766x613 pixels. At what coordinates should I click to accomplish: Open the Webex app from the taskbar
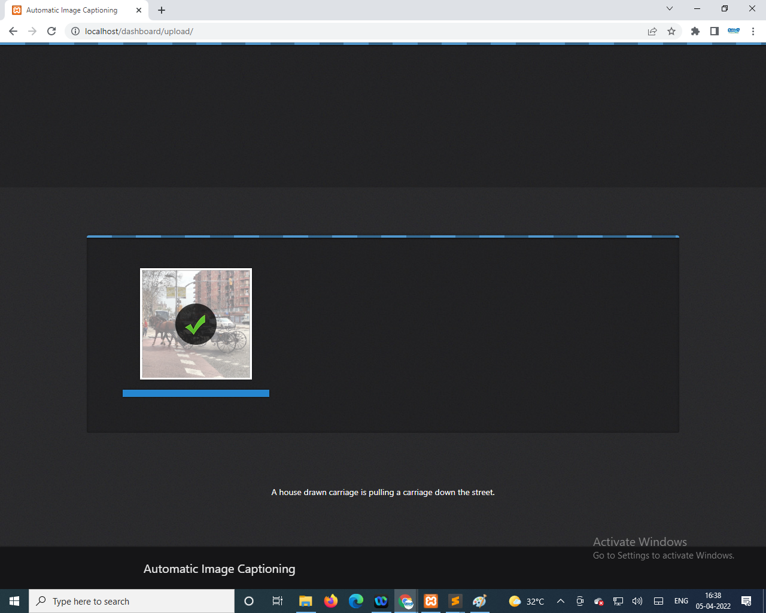(381, 601)
